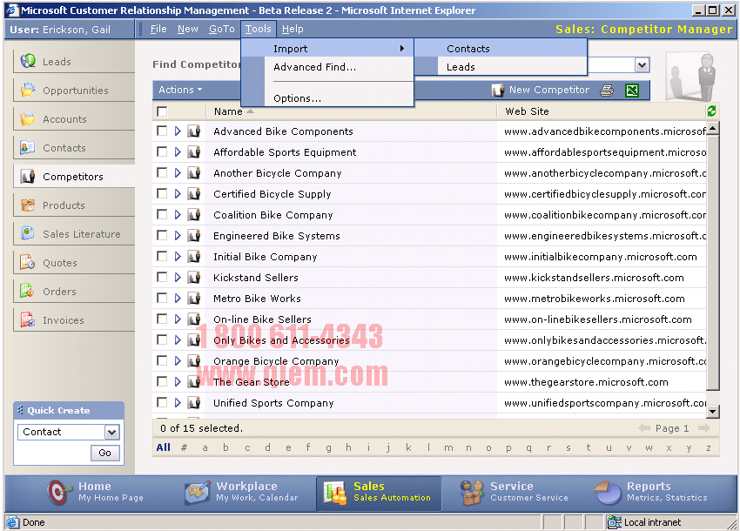Go to Accounts in the sidebar
740x531 pixels.
pos(74,119)
